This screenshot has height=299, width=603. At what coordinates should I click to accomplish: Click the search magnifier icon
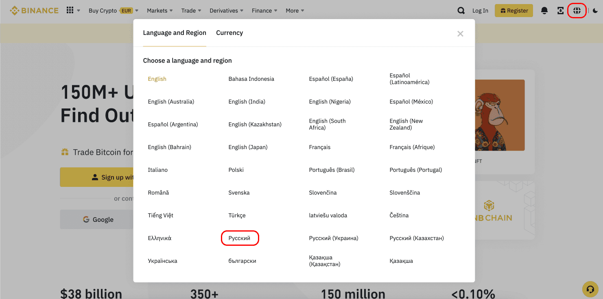[x=461, y=11]
